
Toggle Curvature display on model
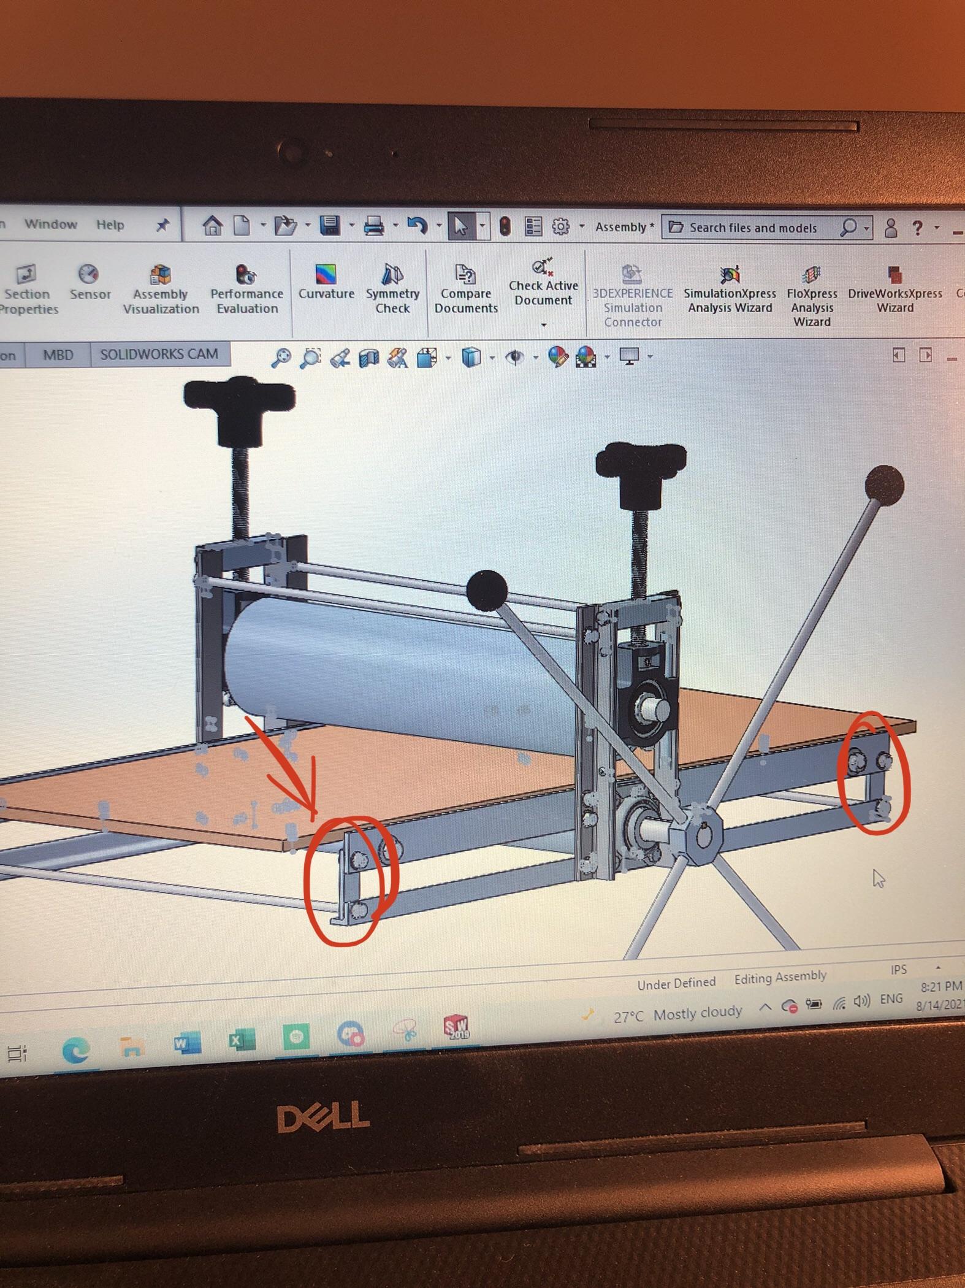326,282
